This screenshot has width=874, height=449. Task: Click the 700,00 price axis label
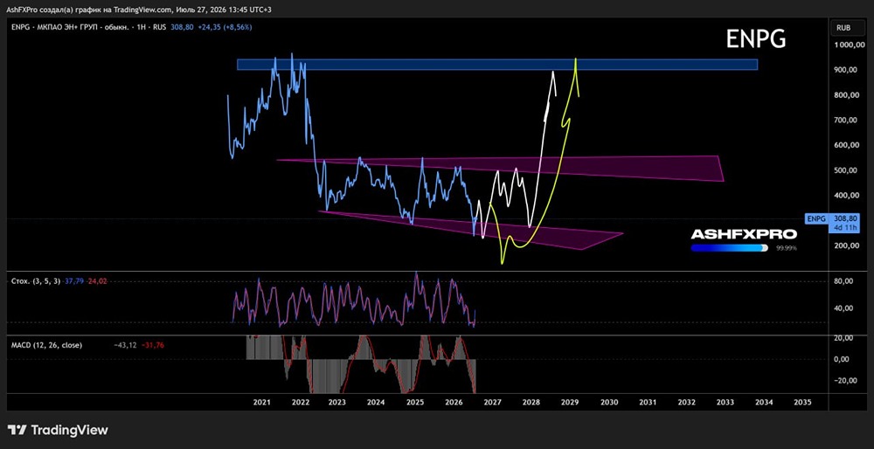click(x=844, y=121)
